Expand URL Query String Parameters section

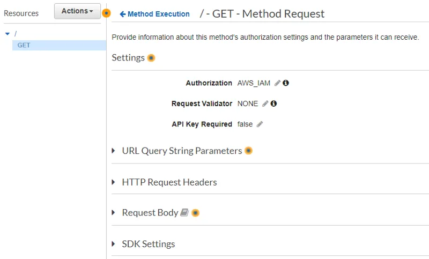[113, 151]
